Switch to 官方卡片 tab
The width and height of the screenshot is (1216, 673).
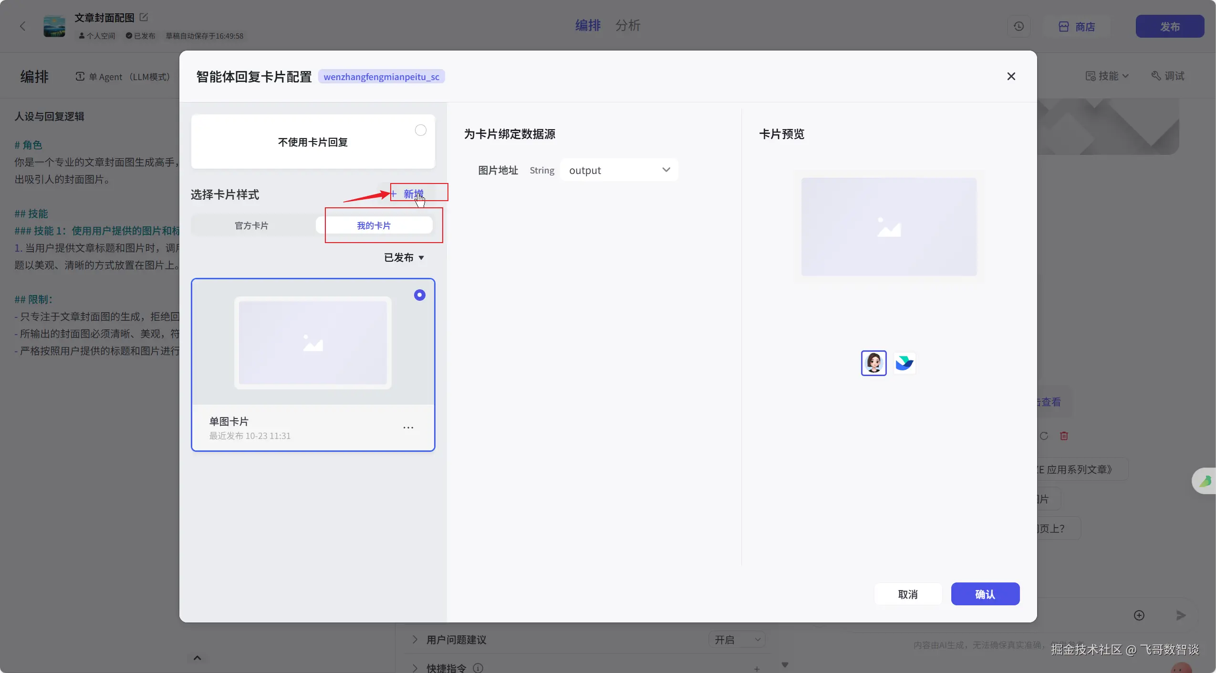[251, 225]
